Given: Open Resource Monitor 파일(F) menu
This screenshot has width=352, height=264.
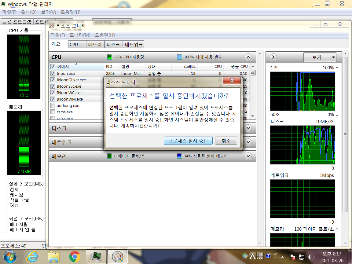Looking at the screenshot, I should (58, 35).
